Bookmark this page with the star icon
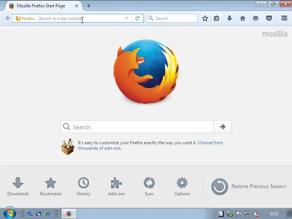The image size is (292, 219). coord(205,18)
